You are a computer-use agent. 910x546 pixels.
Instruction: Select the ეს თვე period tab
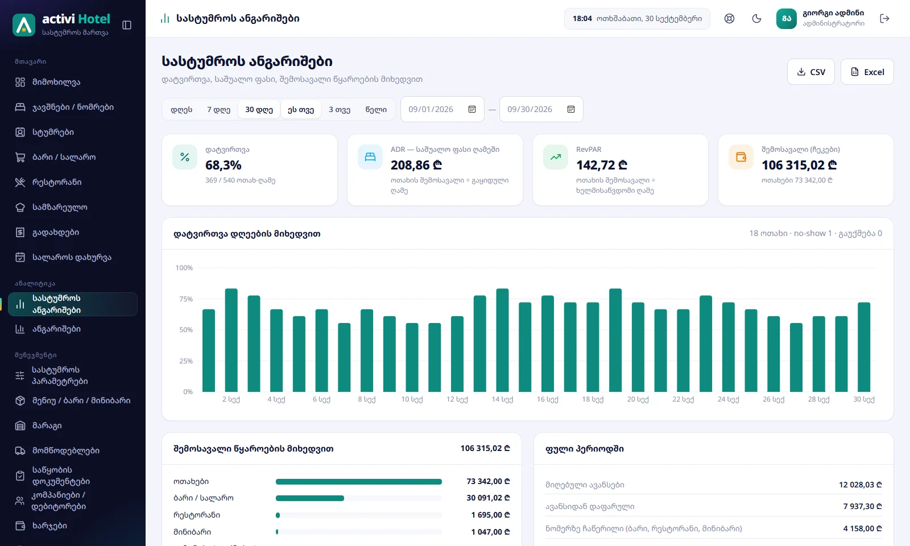point(301,109)
